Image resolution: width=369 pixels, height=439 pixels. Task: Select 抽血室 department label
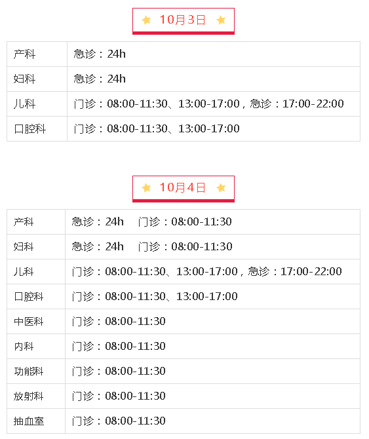(x=29, y=421)
